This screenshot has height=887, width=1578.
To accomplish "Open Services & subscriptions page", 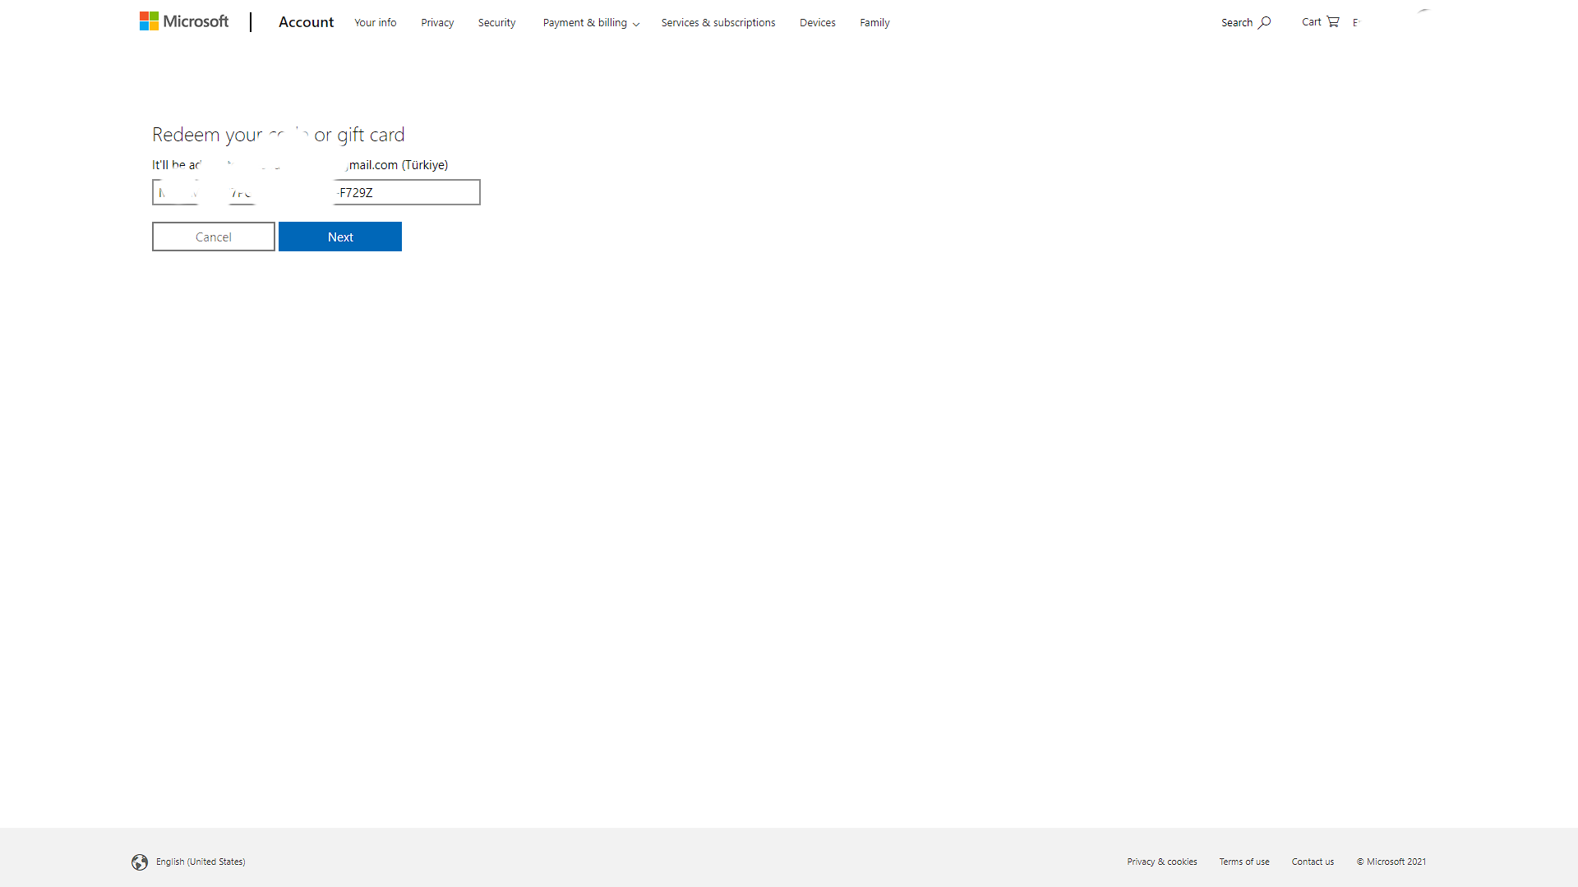I will click(717, 23).
